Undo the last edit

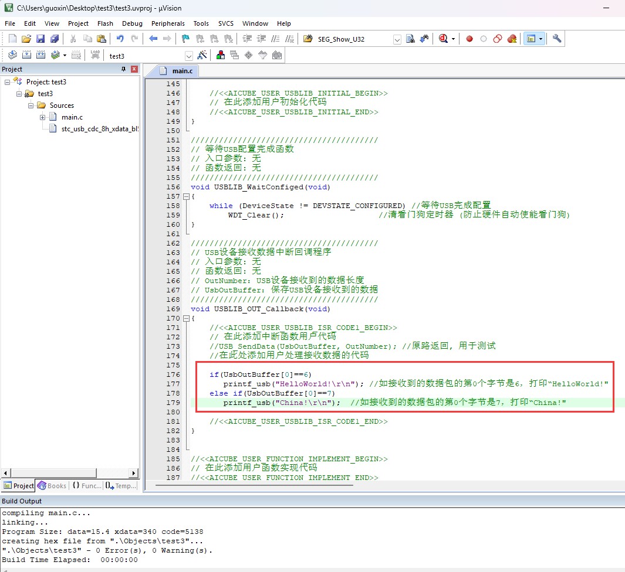(120, 39)
